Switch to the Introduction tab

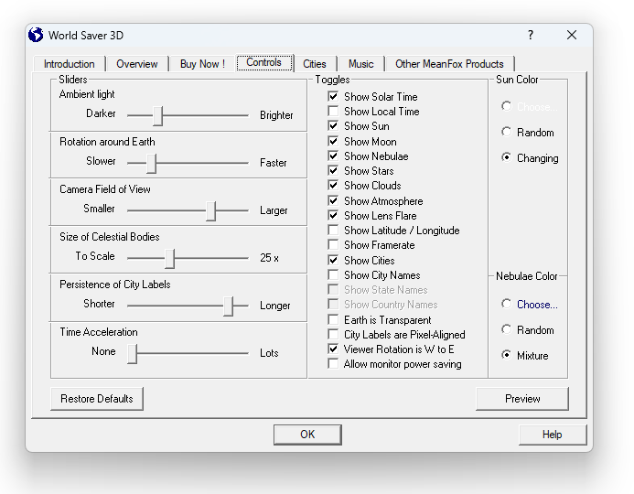(70, 64)
